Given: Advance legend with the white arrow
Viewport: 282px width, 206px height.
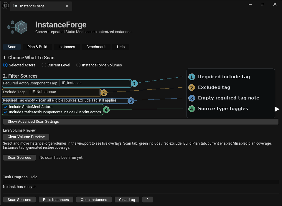Looking at the screenshot, I should (277, 109).
